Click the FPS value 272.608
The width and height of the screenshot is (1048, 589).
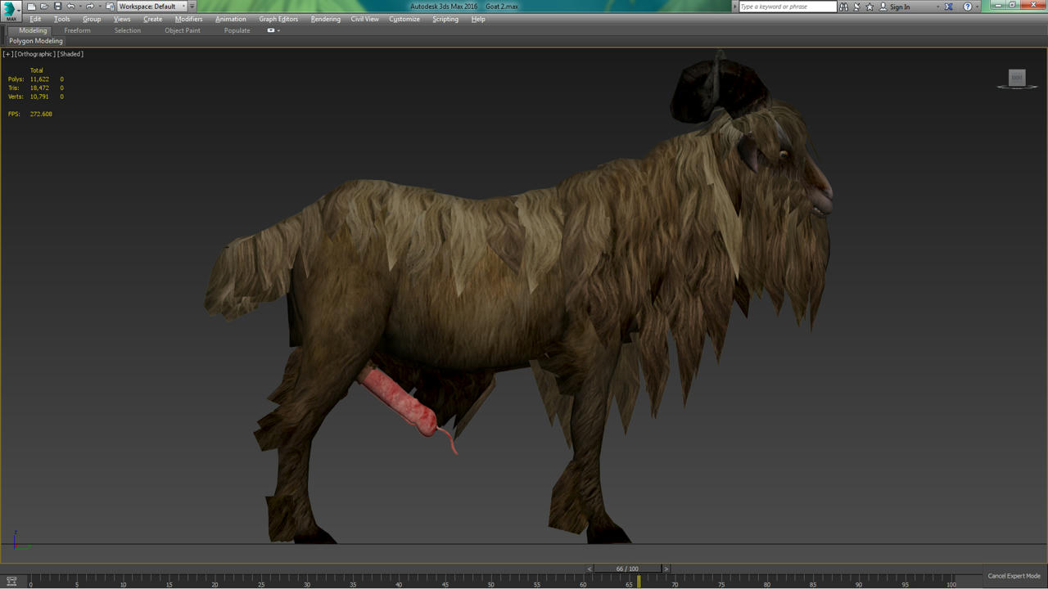tap(41, 114)
